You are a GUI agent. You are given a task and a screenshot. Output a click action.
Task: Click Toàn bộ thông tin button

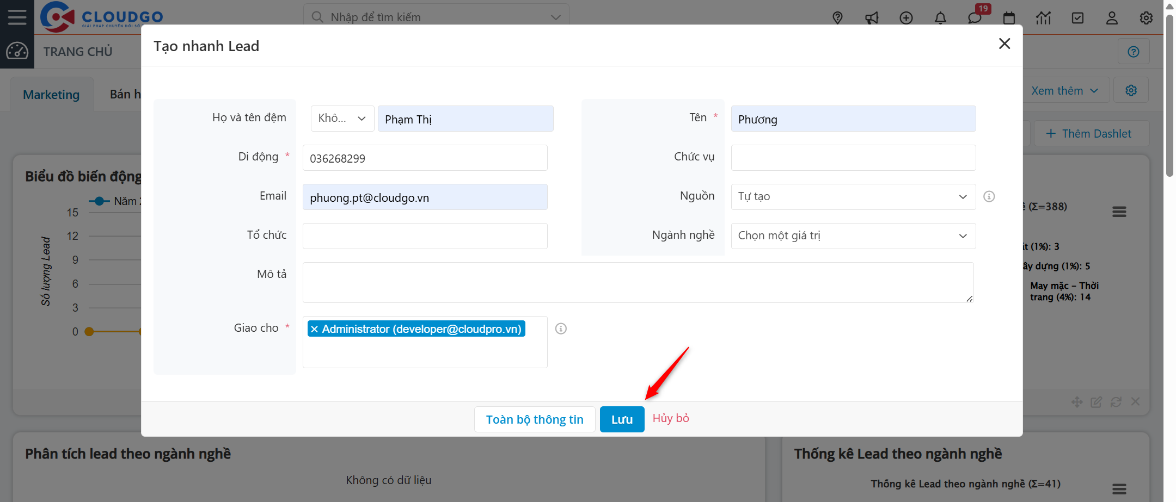(x=535, y=419)
